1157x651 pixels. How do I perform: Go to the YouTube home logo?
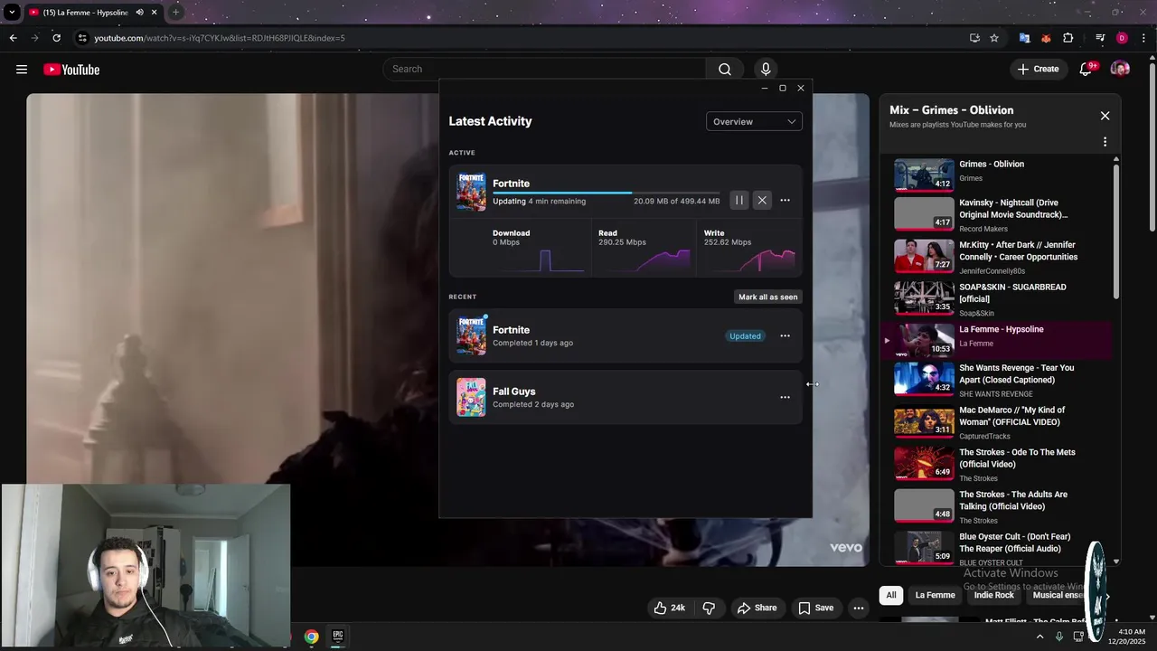pyautogui.click(x=71, y=70)
